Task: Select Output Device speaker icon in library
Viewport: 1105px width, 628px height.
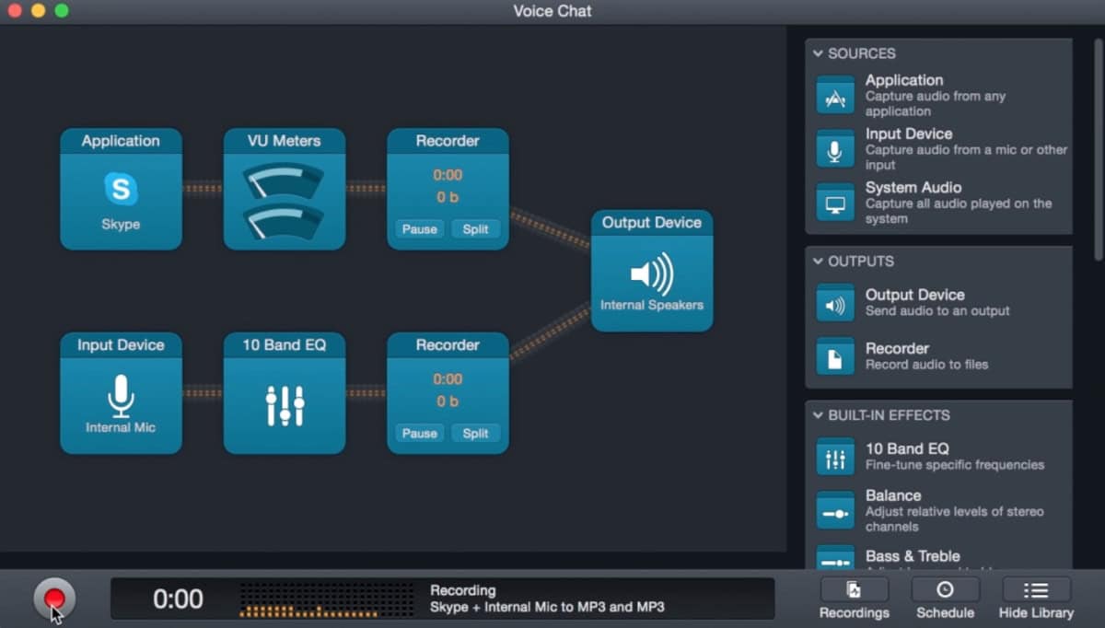Action: click(x=835, y=303)
